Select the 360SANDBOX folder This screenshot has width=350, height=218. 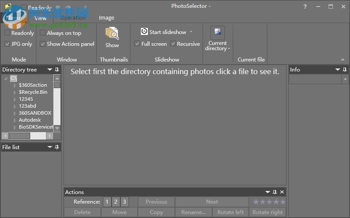(35, 113)
